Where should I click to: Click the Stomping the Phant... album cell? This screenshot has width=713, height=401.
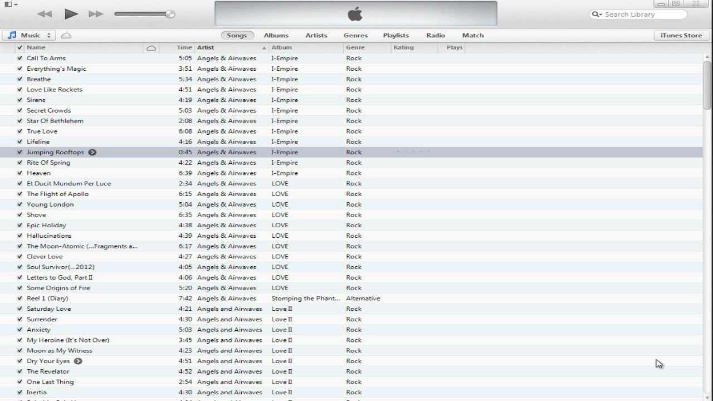(x=305, y=299)
